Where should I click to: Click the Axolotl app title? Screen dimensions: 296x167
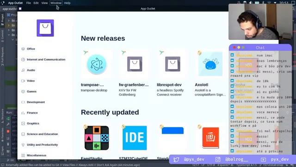[x=202, y=85]
